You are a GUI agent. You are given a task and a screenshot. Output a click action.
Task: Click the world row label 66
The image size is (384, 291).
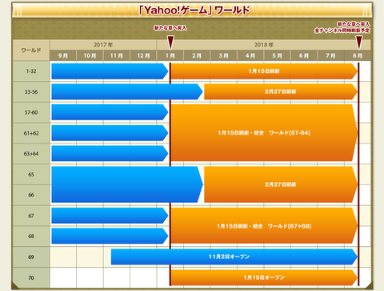click(31, 195)
